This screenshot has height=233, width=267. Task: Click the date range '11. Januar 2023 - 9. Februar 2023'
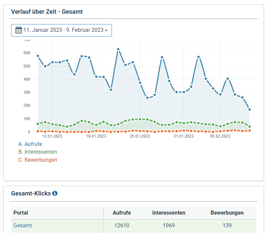coord(63,30)
